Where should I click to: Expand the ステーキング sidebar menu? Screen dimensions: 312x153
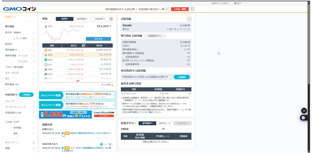[34, 73]
